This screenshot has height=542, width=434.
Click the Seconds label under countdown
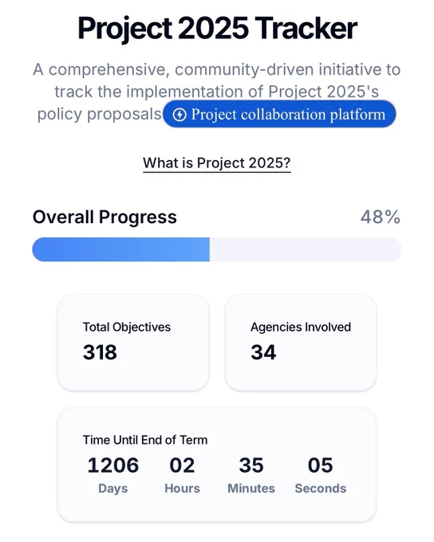pos(321,489)
